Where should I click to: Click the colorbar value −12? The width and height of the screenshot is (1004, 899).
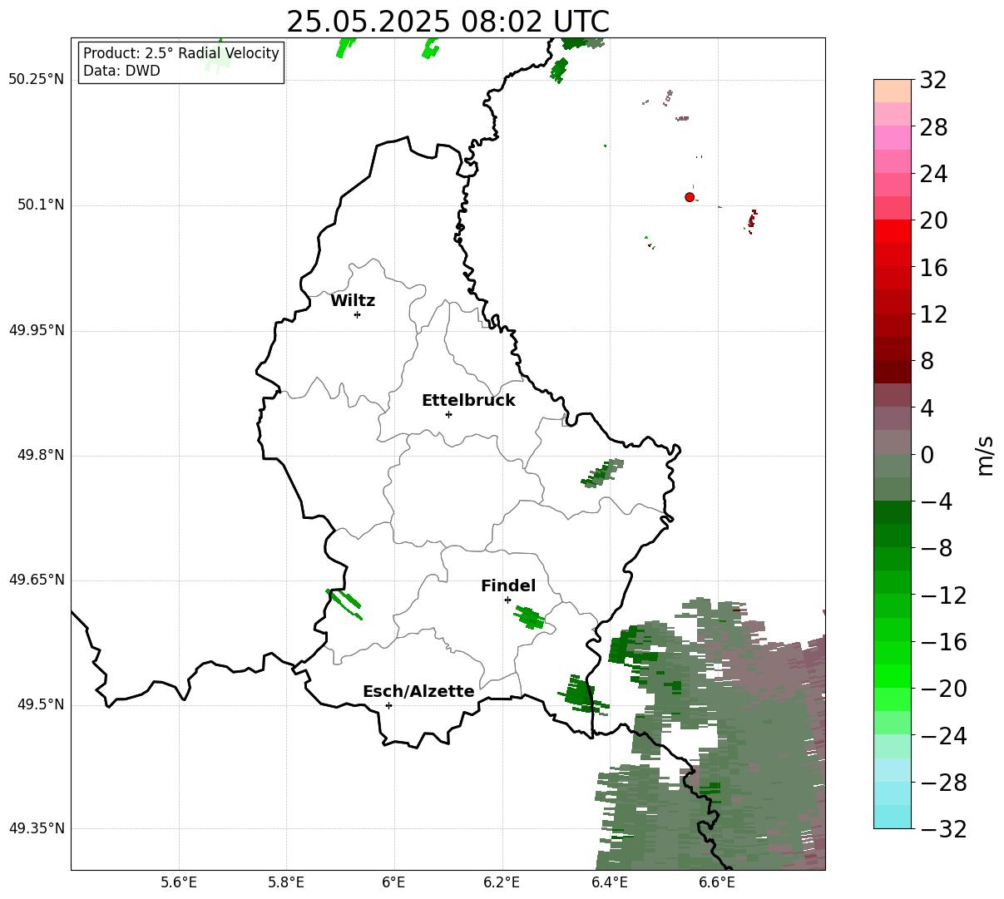(943, 595)
